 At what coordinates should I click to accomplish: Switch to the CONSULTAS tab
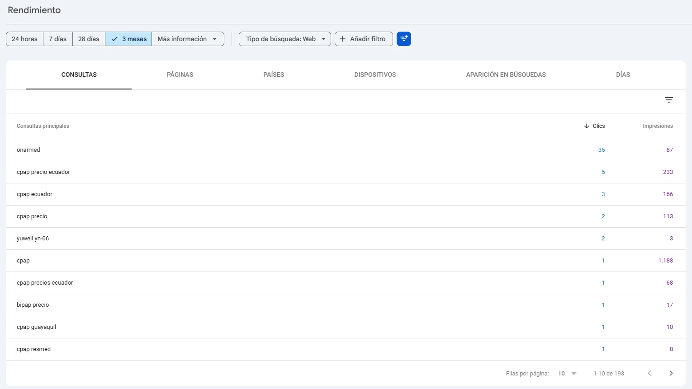[79, 75]
